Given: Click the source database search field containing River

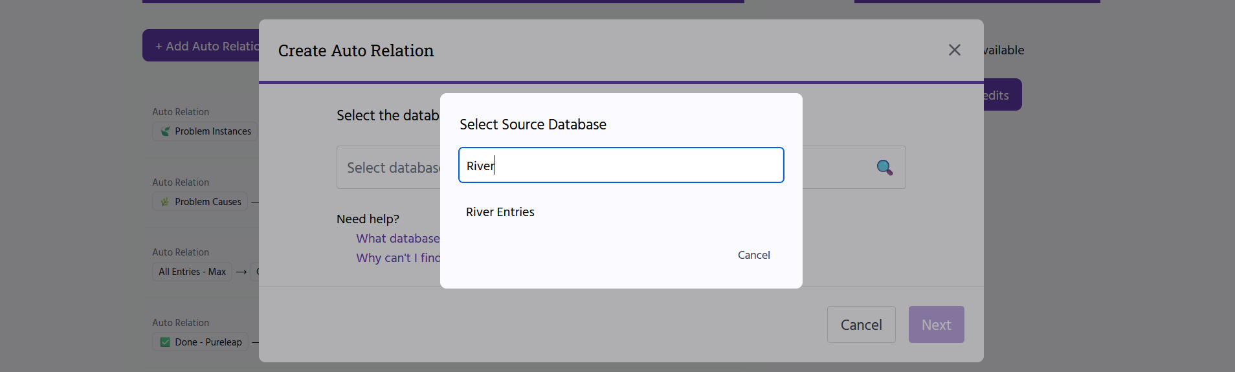Looking at the screenshot, I should click(621, 166).
